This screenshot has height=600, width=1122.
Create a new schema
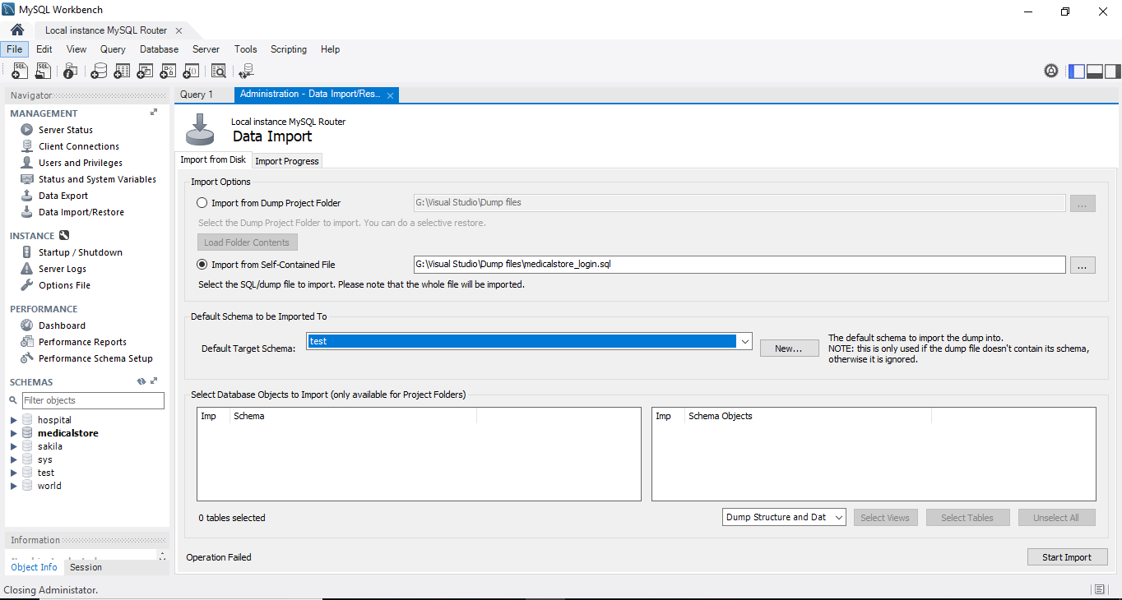99,71
